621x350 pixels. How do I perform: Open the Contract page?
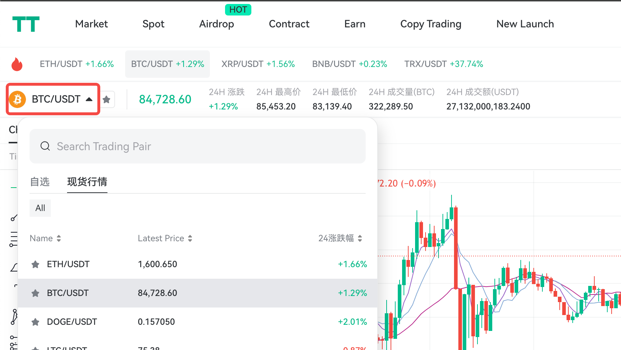289,24
